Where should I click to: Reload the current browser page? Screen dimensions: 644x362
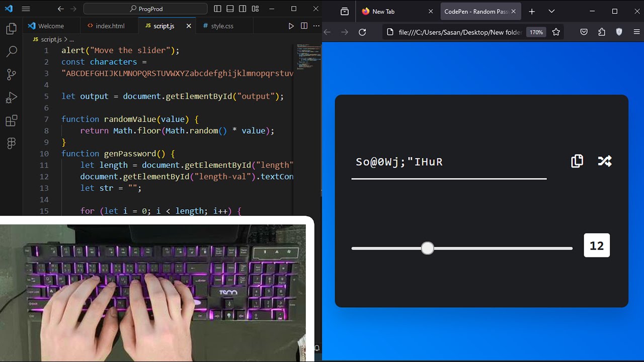point(362,32)
